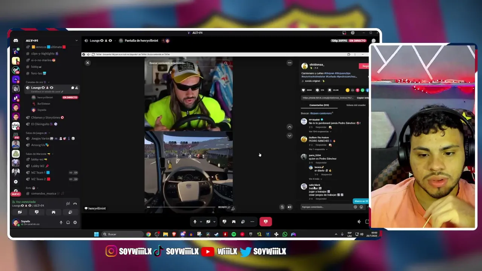
Task: Start an activity from voice panel
Action: (x=53, y=212)
